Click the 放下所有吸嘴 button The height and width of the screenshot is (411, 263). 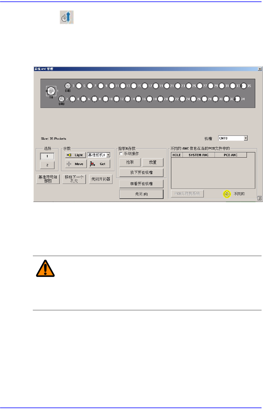click(x=141, y=173)
